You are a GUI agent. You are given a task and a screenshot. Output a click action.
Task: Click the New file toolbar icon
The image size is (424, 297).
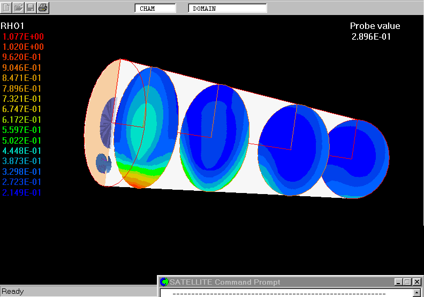[x=6, y=8]
